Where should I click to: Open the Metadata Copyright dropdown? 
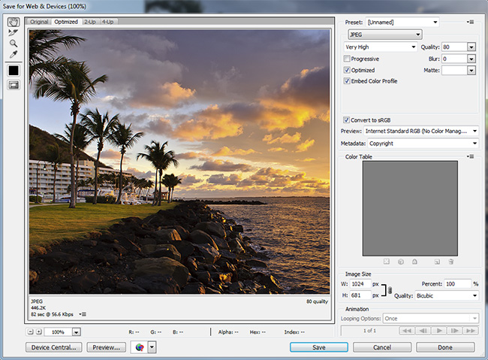click(423, 143)
